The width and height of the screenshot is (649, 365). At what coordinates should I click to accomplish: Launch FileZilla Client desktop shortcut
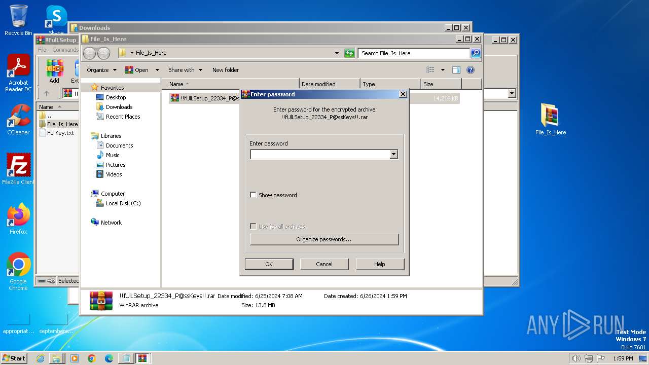pyautogui.click(x=18, y=169)
